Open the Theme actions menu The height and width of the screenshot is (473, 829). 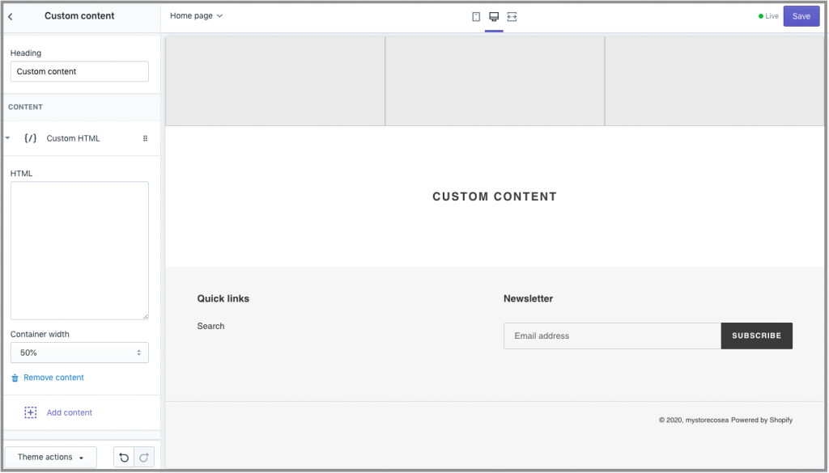51,457
